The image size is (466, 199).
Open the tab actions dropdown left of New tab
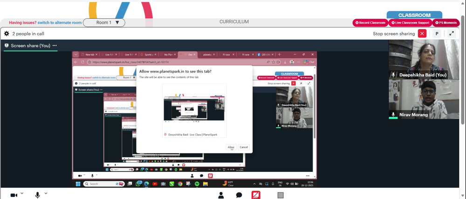click(x=76, y=55)
